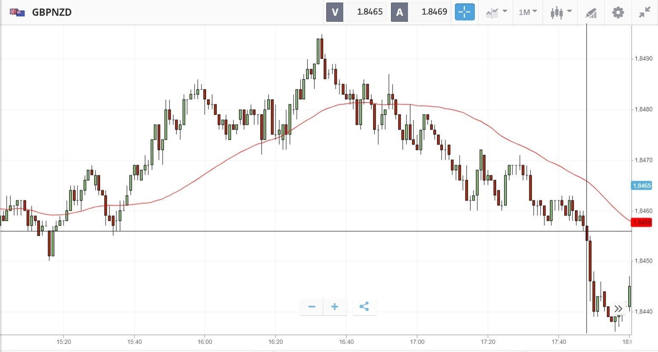Collapse the chart from full screen

click(x=645, y=12)
